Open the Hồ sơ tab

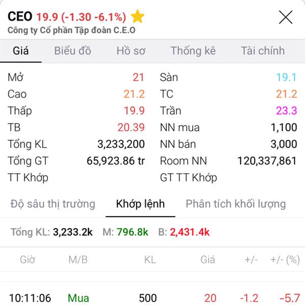(131, 51)
